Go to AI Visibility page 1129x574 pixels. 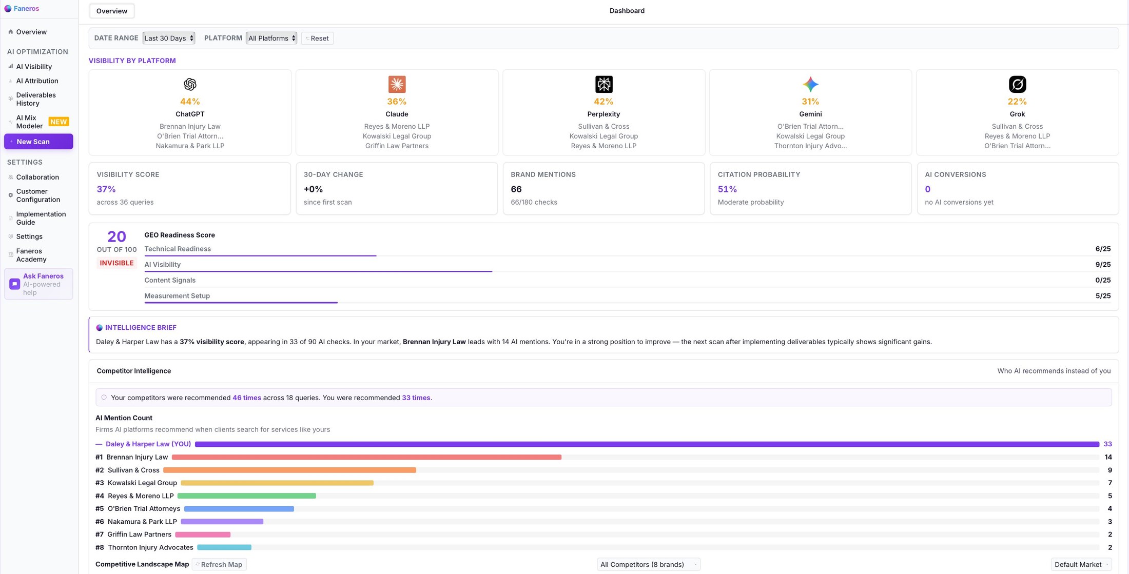[34, 67]
